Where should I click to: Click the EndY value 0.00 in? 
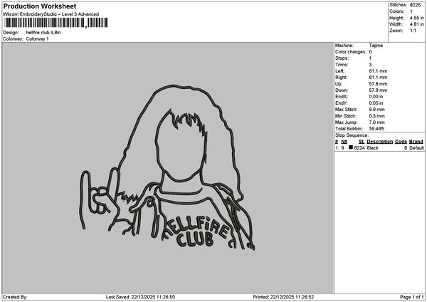coord(376,103)
